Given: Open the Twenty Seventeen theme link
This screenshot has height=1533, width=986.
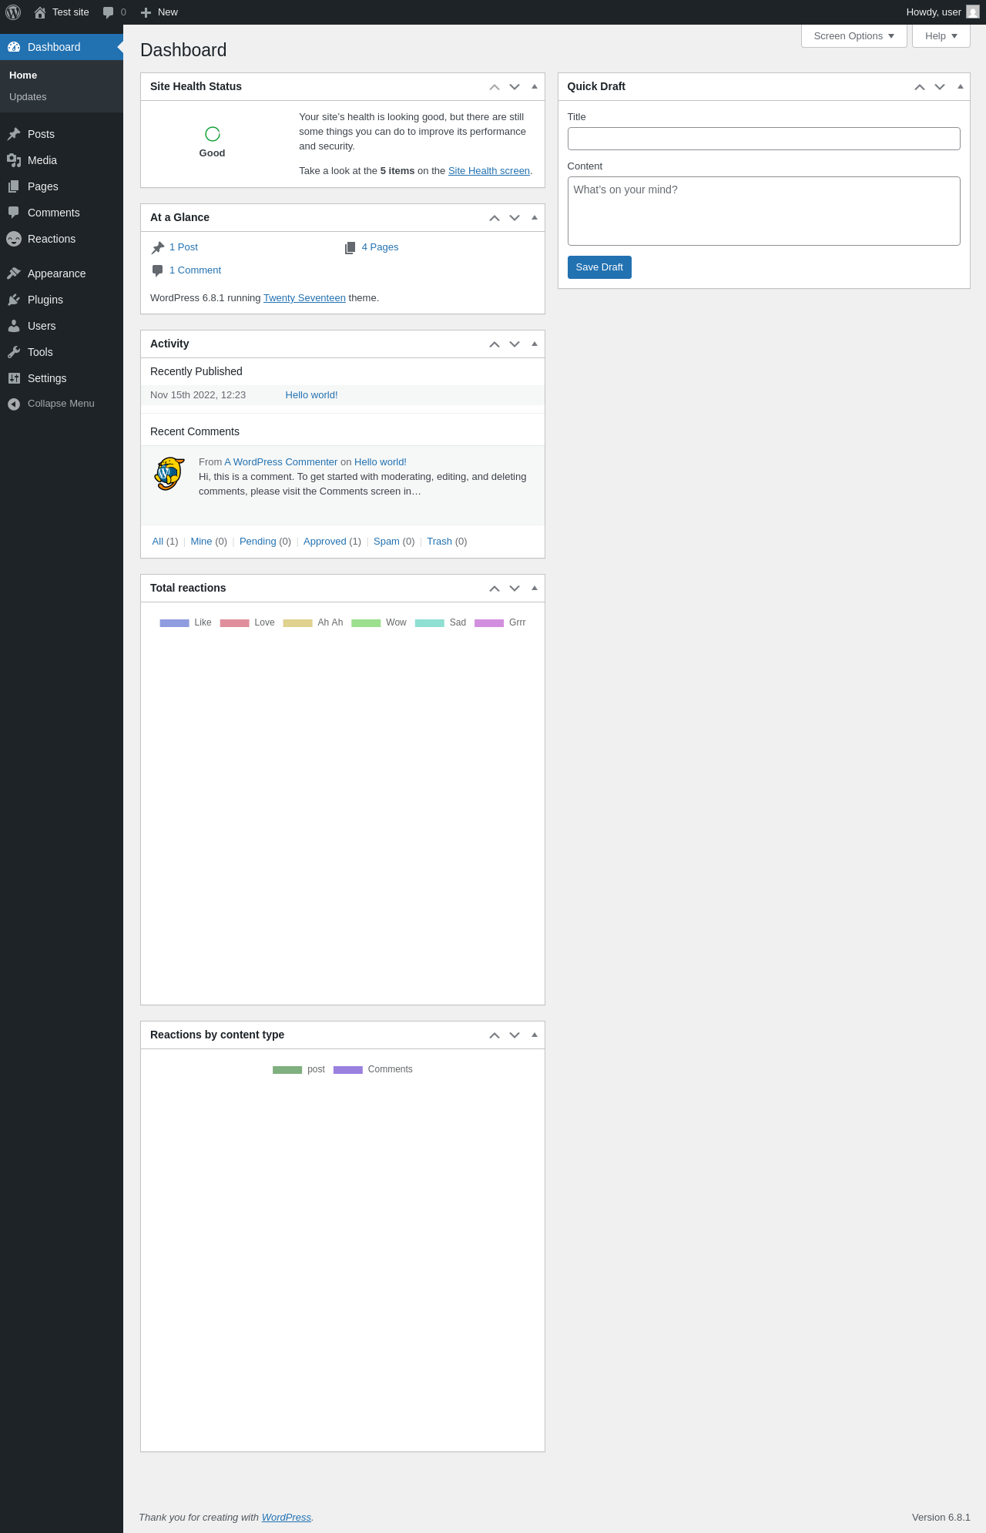Looking at the screenshot, I should click(304, 298).
